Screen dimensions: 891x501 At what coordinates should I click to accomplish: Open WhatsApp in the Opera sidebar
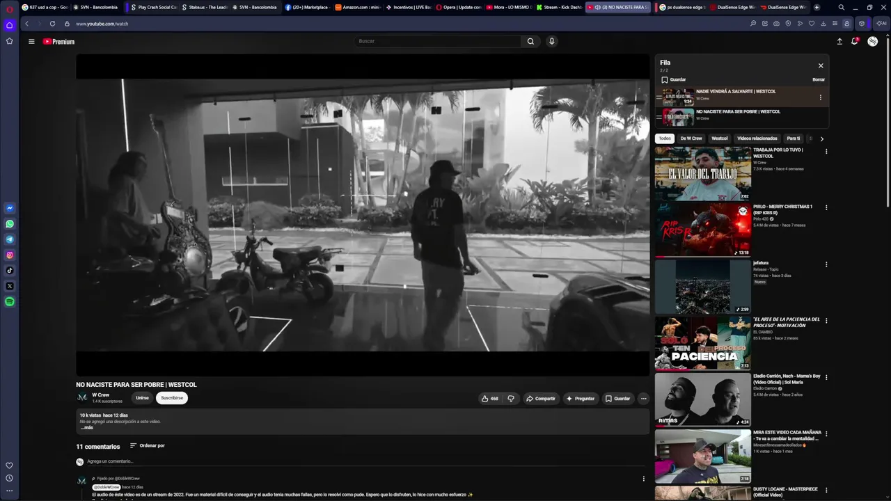click(10, 224)
